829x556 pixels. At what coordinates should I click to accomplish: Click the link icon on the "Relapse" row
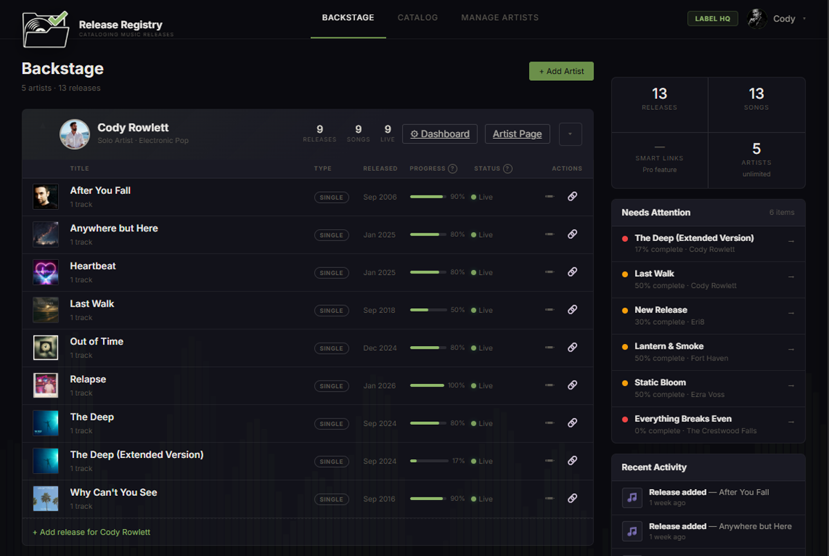[573, 385]
